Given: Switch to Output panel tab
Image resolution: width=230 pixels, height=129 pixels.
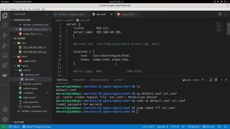Looking at the screenshot, I should [118, 80].
